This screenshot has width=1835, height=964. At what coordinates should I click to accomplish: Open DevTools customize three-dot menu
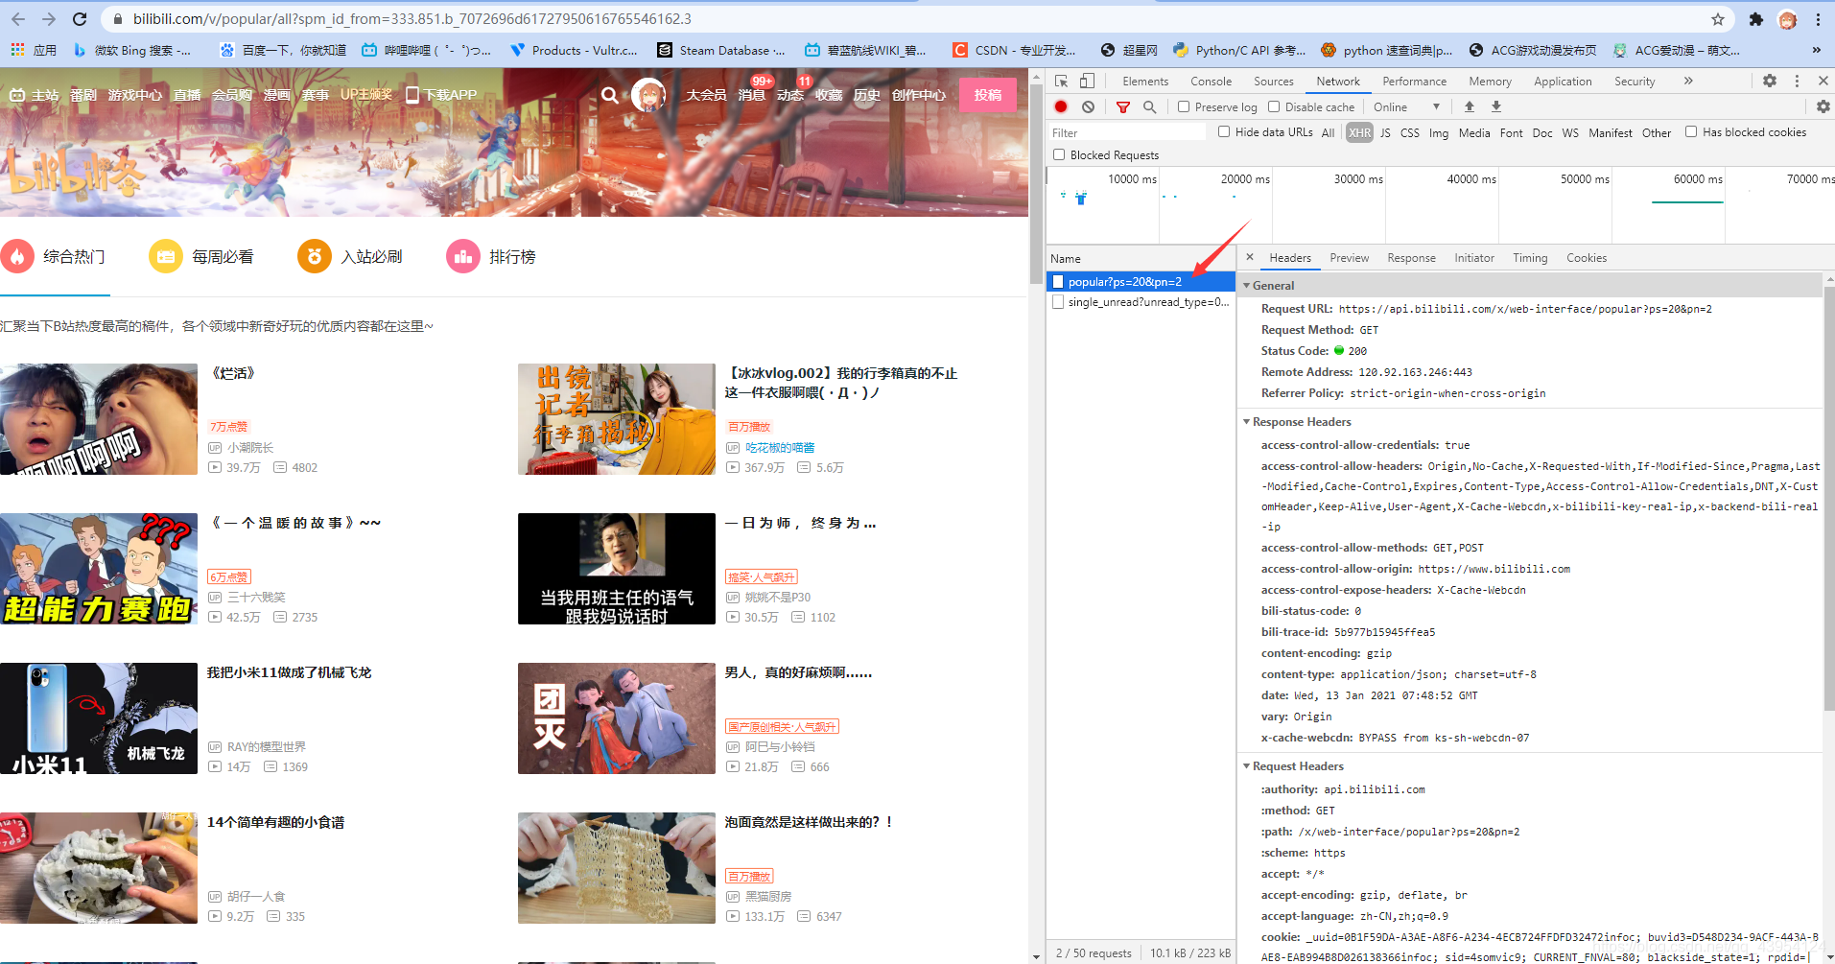click(x=1797, y=82)
